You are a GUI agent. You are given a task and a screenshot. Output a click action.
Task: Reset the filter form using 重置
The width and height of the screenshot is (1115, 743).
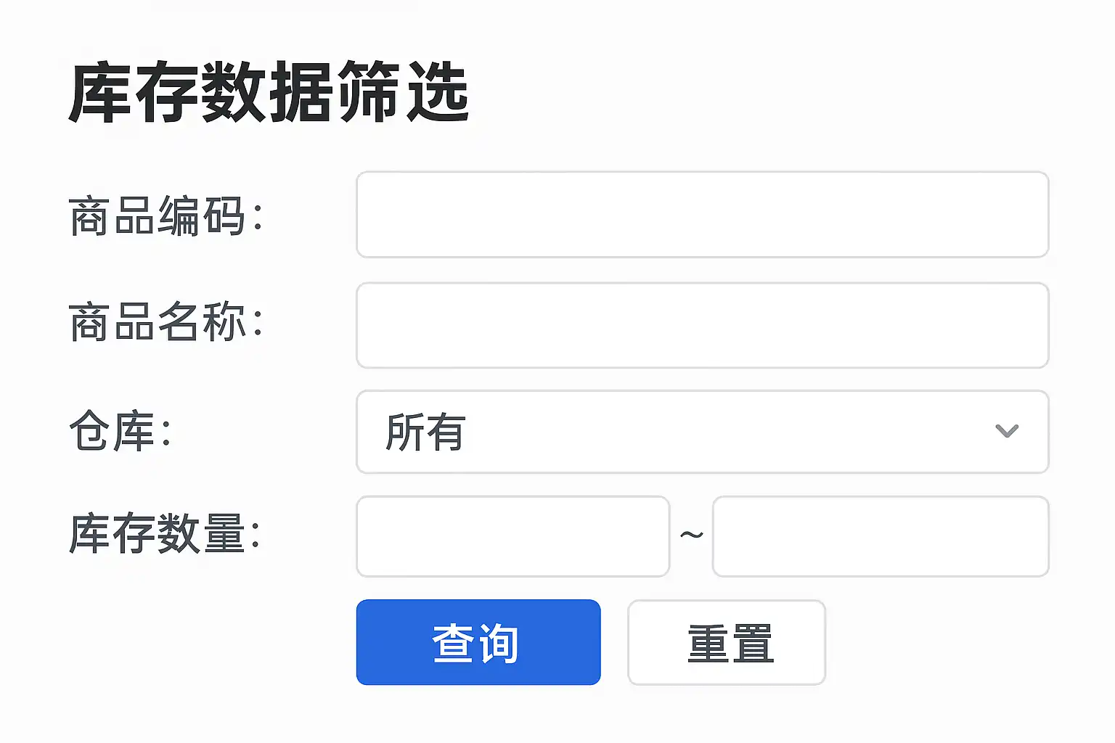point(727,642)
